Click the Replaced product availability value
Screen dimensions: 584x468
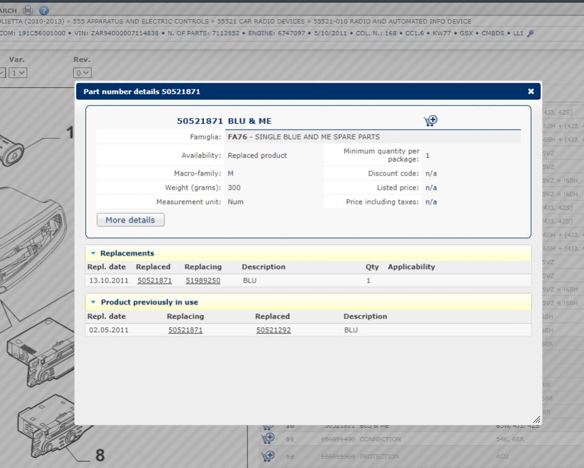(x=257, y=155)
